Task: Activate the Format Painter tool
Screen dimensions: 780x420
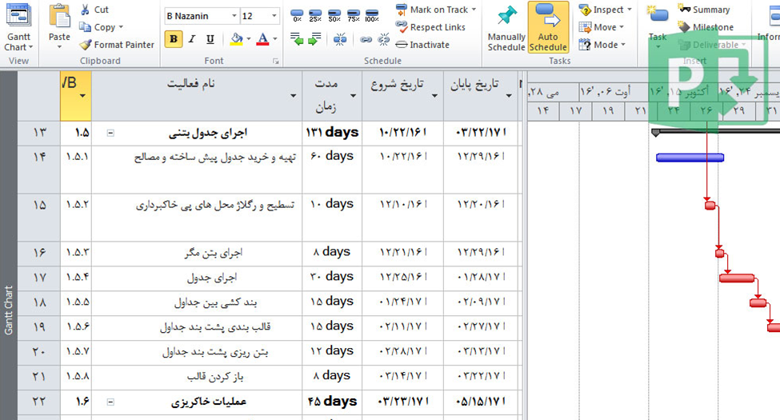Action: pyautogui.click(x=117, y=45)
